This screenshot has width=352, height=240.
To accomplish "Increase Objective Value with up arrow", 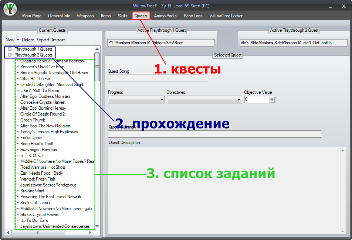I will pyautogui.click(x=272, y=98).
